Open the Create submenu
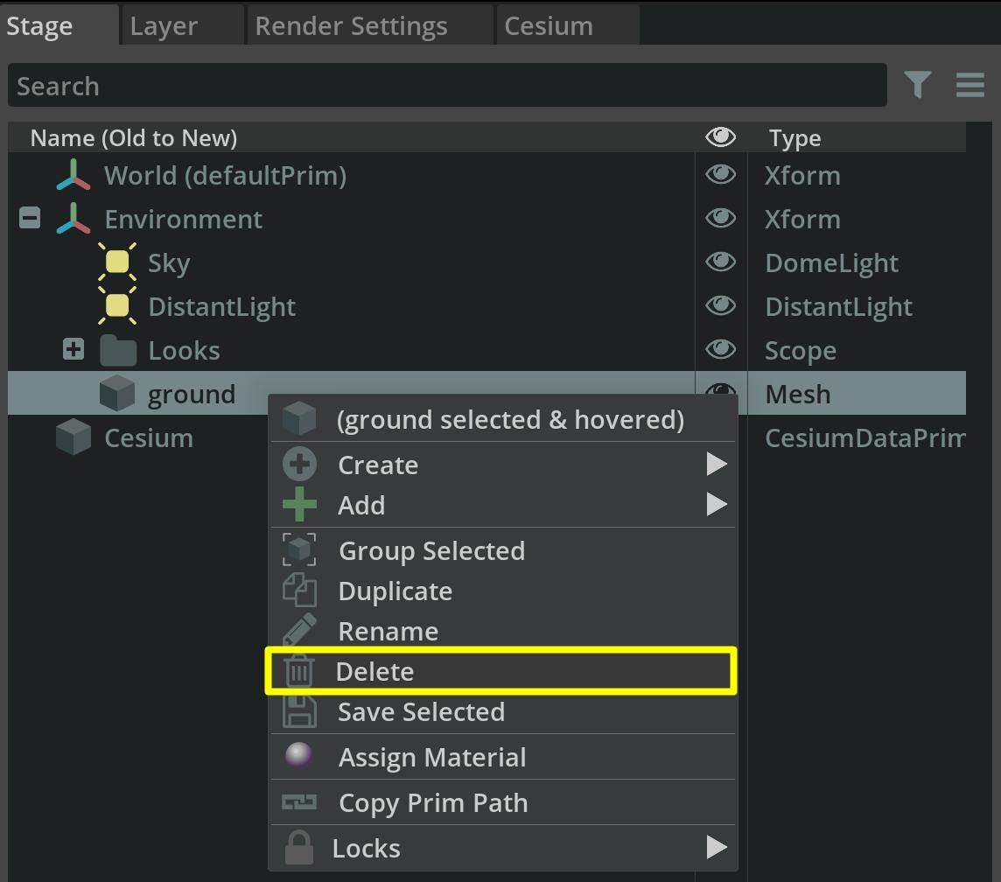 377,465
